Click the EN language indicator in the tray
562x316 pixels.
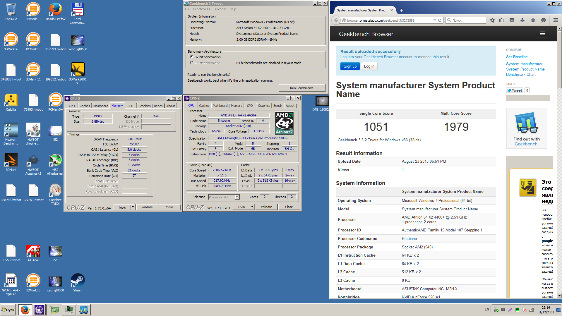coord(487,309)
